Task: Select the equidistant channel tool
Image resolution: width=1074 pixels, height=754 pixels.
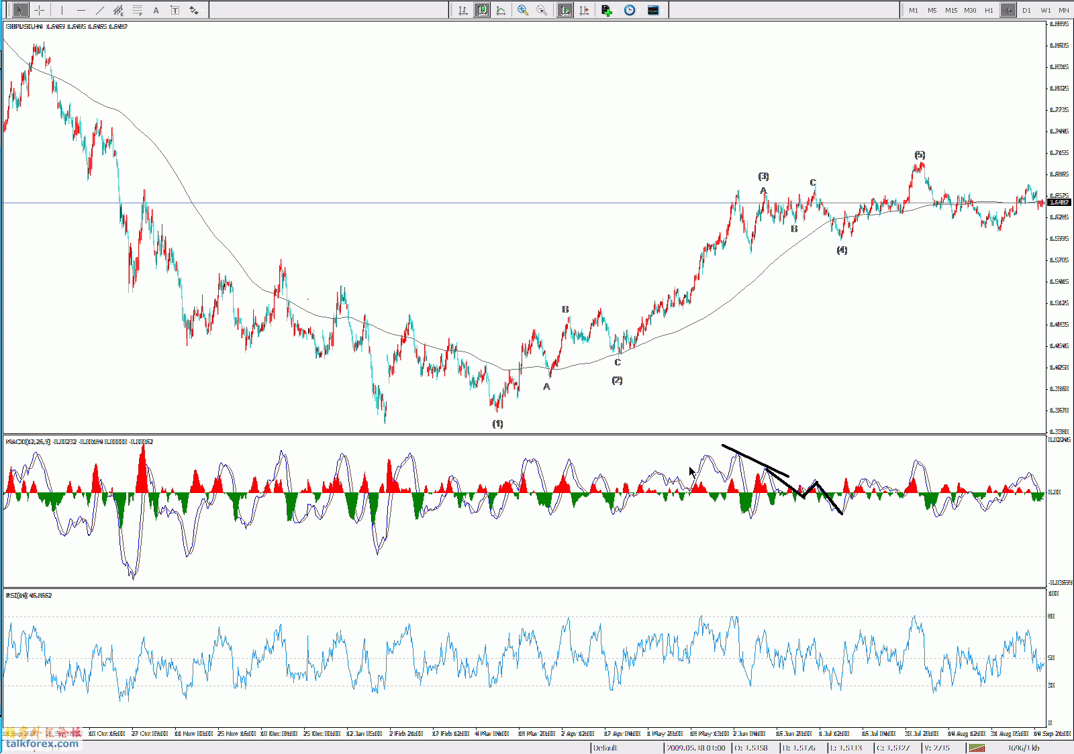Action: pyautogui.click(x=118, y=10)
